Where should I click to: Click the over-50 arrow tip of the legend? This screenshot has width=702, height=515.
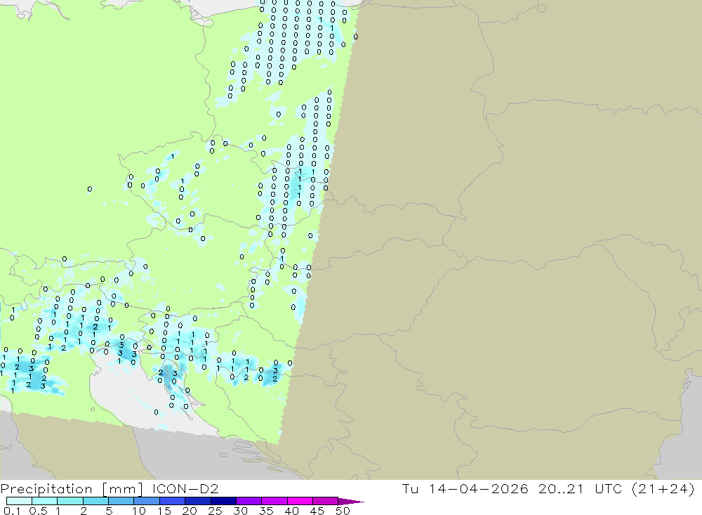click(351, 502)
